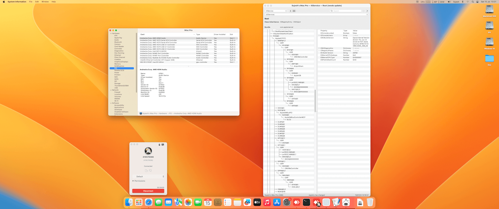Screen dimensions: 499x209
Task: Open the IOService plane dropdown
Action: [x=276, y=11]
